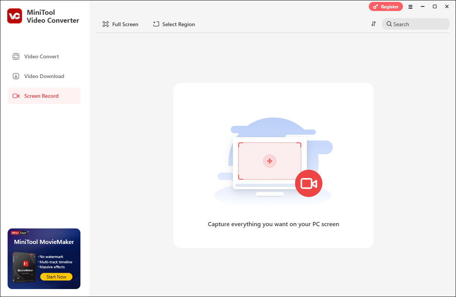The width and height of the screenshot is (456, 297).
Task: Select the Screen Record section
Action: point(44,96)
